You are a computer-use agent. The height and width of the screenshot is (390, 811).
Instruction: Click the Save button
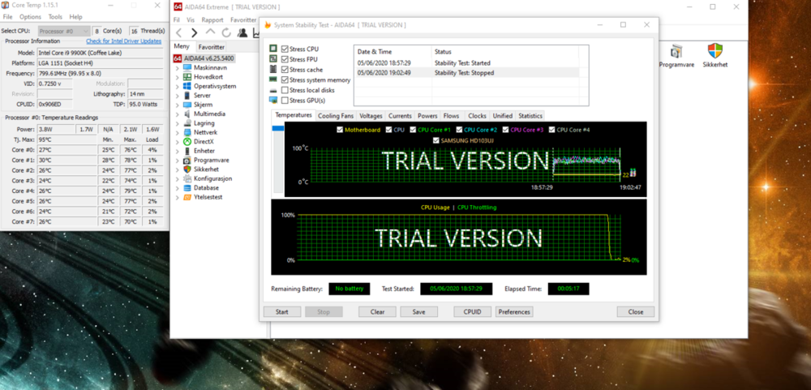[419, 312]
